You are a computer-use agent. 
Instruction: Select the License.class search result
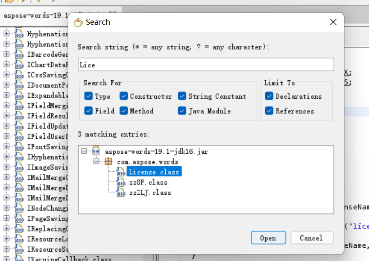(x=154, y=172)
